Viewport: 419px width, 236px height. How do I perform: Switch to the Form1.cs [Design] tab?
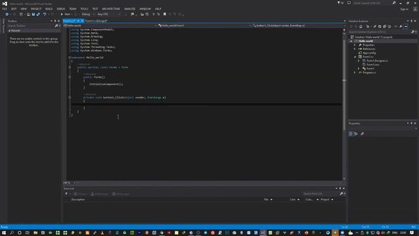pos(96,21)
